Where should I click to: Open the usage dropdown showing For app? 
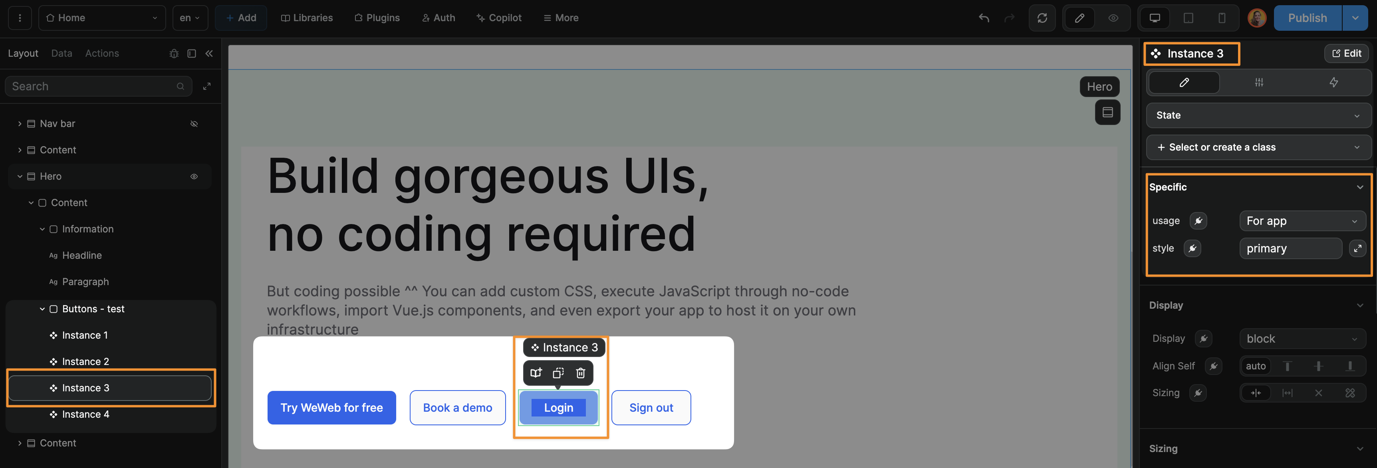coord(1302,221)
